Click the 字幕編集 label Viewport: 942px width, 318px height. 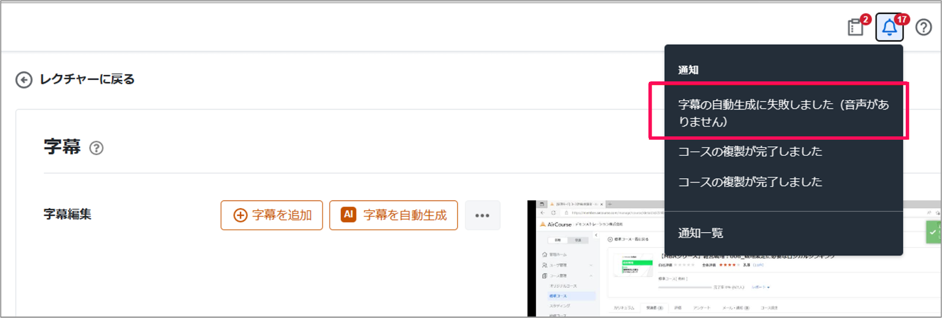[x=67, y=215]
